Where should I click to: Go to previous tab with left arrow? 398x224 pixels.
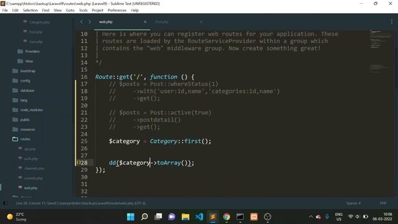point(81,22)
